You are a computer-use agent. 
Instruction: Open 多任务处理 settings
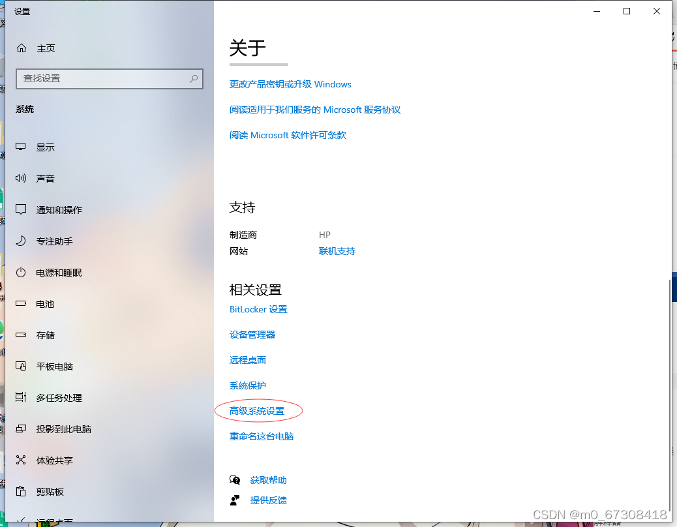click(x=59, y=397)
